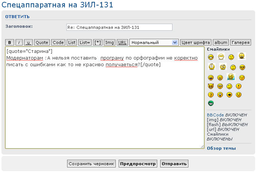The width and height of the screenshot is (257, 173).
Task: Click the Предпросмотр preview button
Action: click(x=138, y=164)
